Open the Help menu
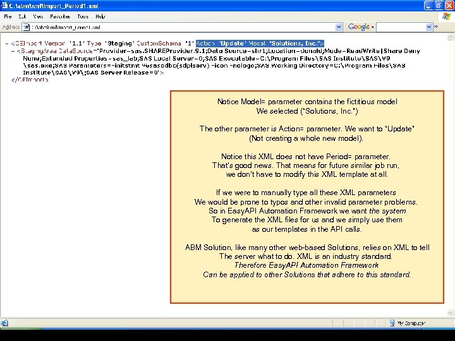Image resolution: width=455 pixels, height=341 pixels. click(100, 16)
